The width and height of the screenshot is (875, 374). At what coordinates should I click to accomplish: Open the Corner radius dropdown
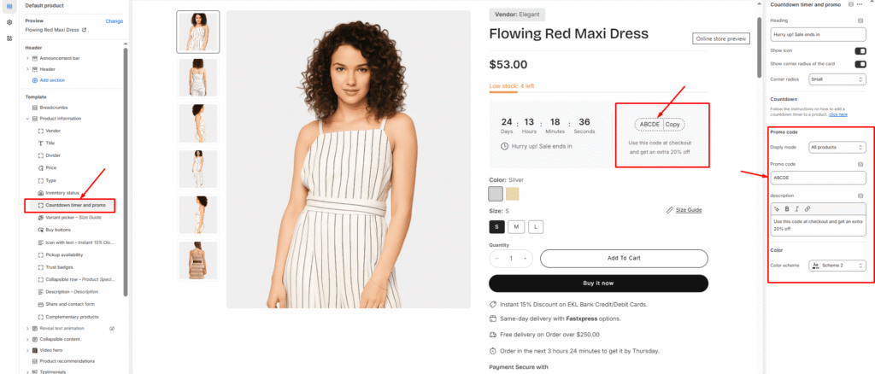tap(837, 79)
